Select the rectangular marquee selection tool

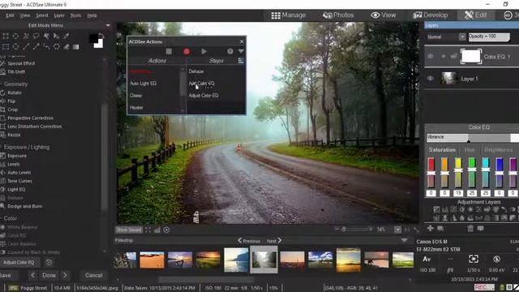6,36
